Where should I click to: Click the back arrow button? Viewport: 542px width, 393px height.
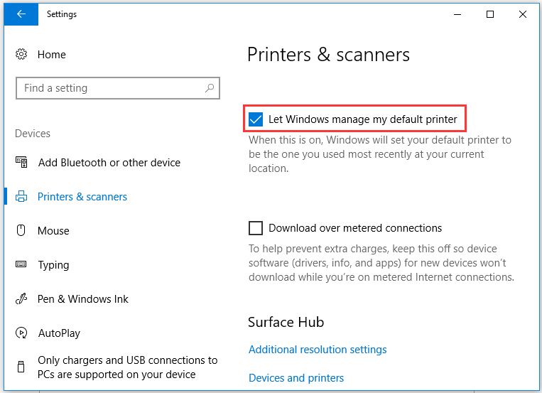point(21,14)
